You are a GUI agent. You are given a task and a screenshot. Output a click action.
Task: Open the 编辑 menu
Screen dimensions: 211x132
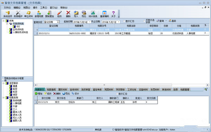click(x=17, y=8)
